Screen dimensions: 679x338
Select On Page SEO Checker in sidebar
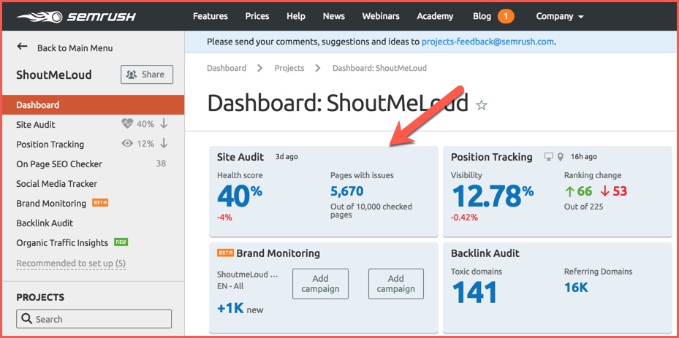click(59, 164)
